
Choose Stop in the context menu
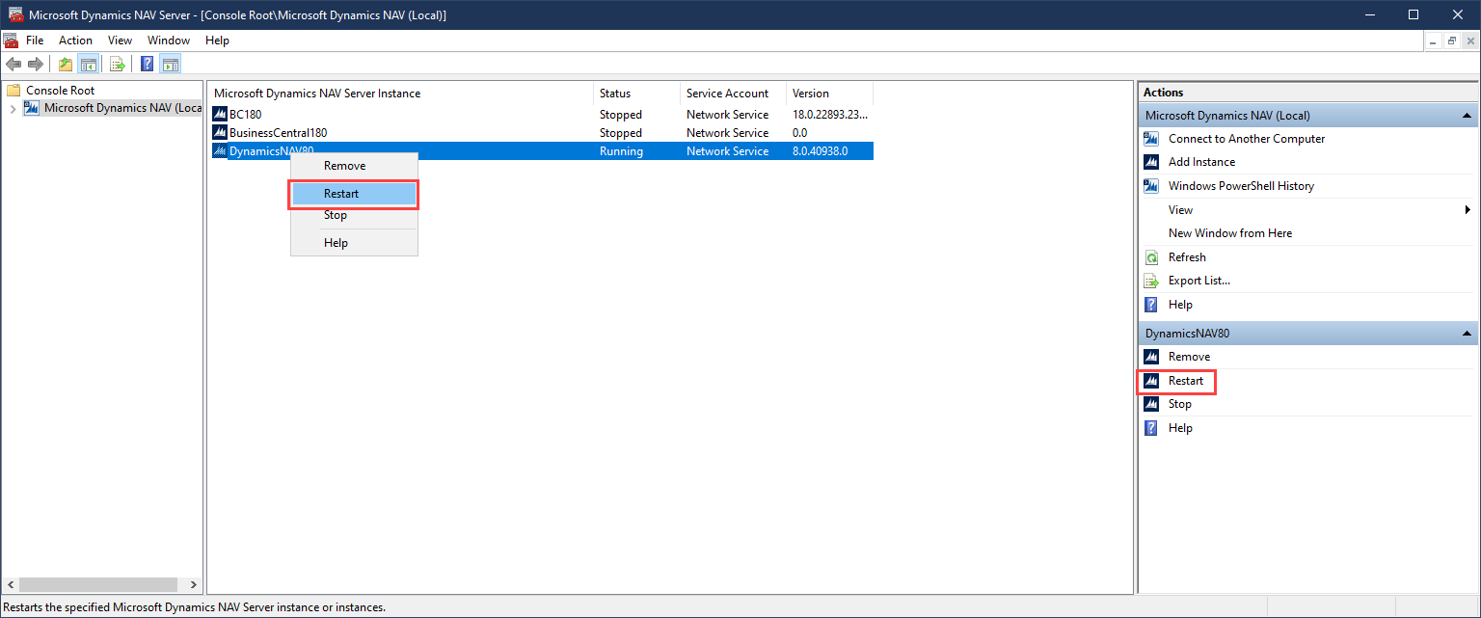coord(336,215)
